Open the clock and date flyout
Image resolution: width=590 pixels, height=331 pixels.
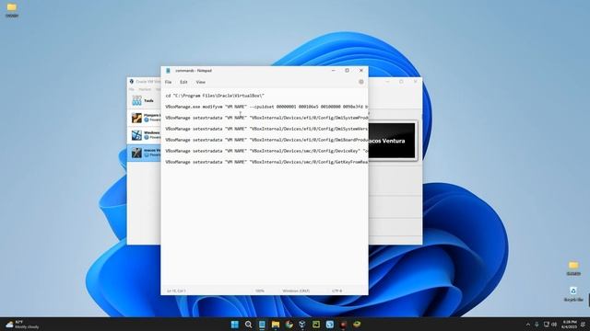570,325
